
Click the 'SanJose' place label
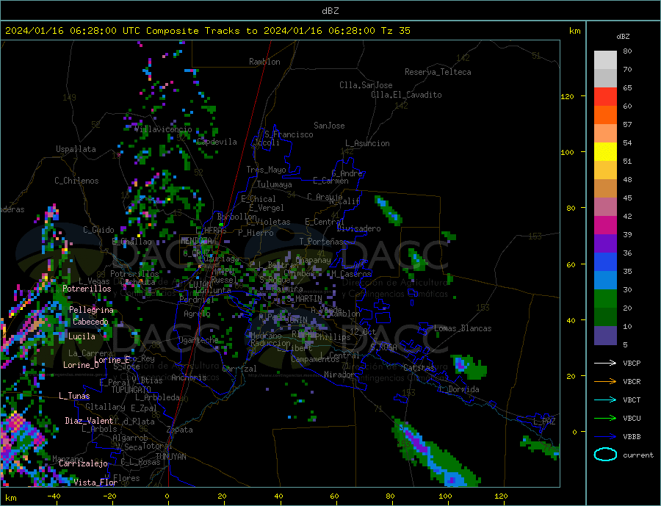[329, 126]
